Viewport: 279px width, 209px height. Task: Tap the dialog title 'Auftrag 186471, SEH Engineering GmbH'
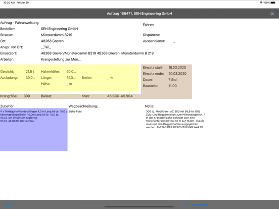click(x=139, y=14)
